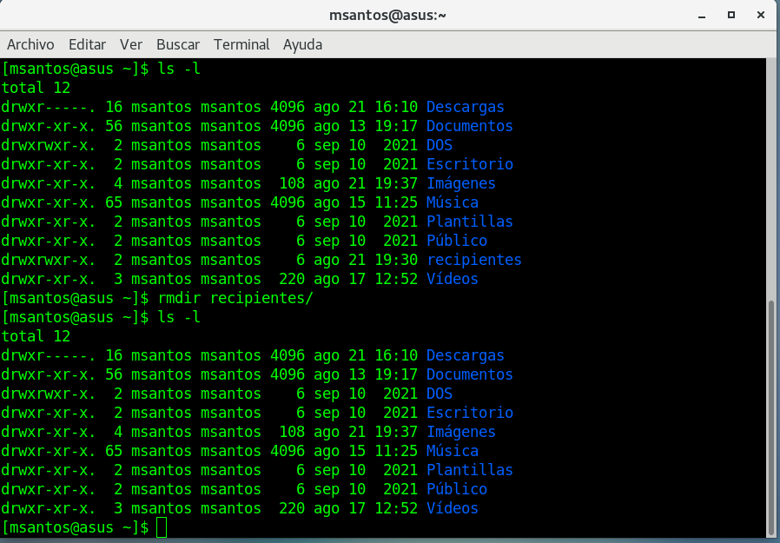Click the vertical scrollbar thumb
Viewport: 780px width, 543px height.
coord(772,417)
